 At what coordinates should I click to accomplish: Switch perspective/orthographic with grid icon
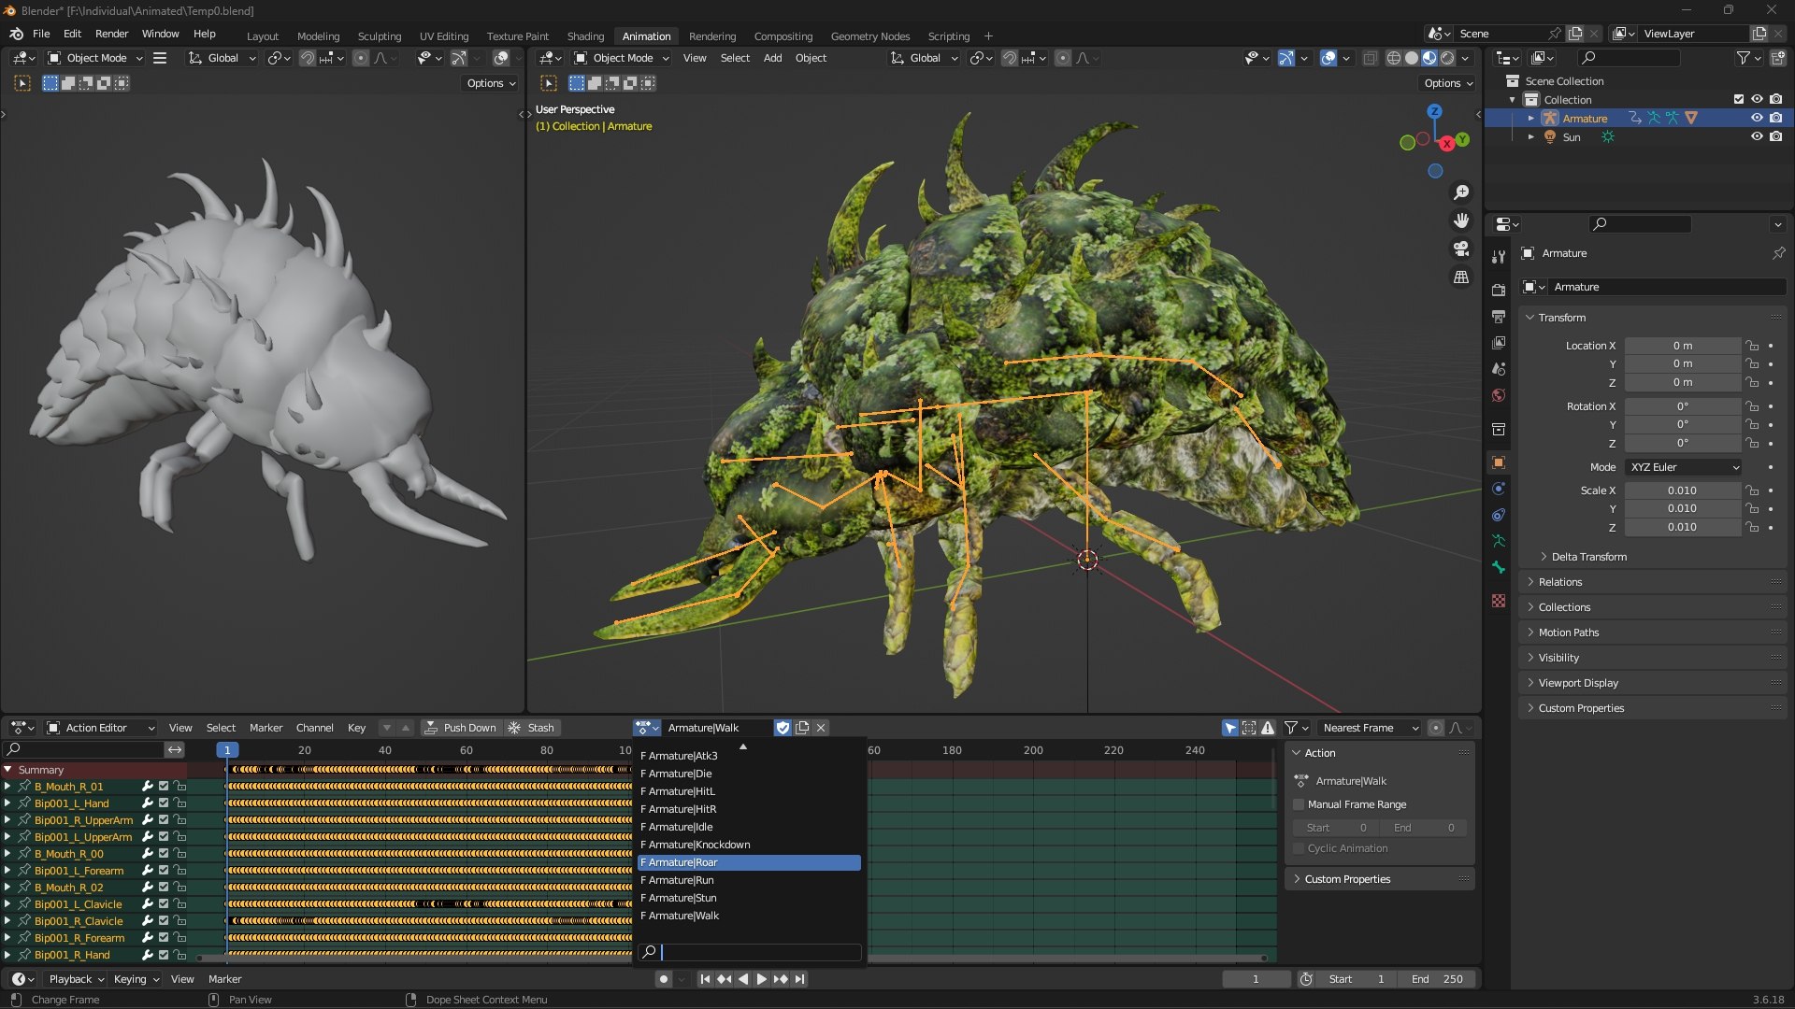tap(1461, 277)
